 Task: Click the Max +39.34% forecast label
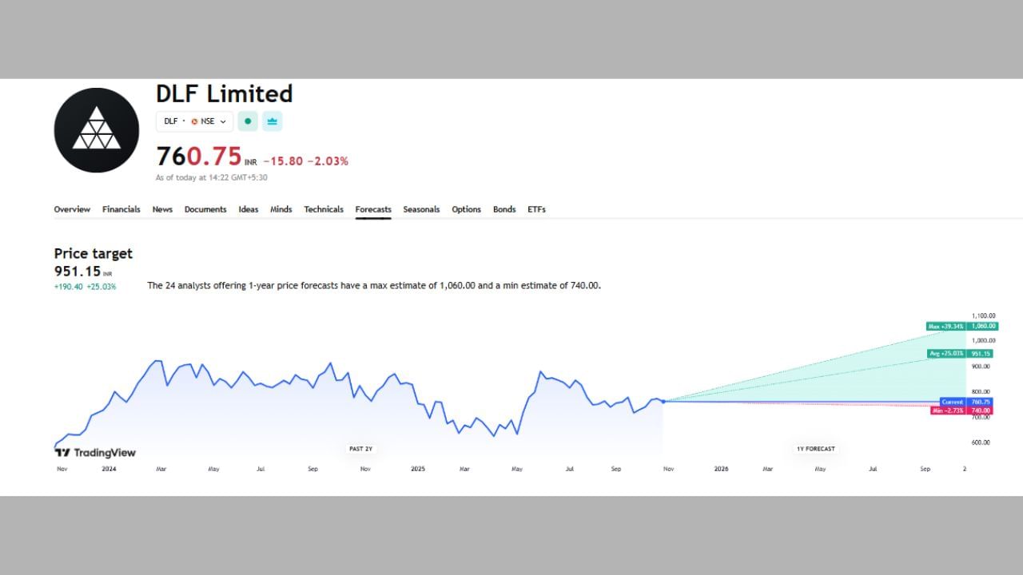[x=945, y=326]
